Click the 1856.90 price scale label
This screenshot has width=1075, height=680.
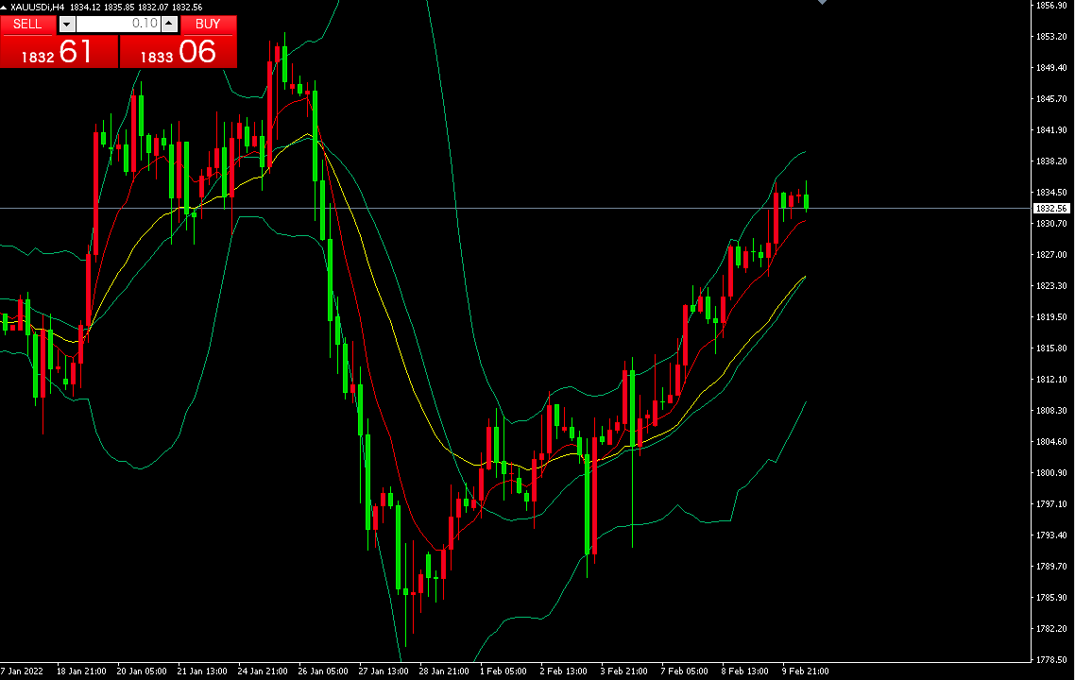click(1051, 6)
